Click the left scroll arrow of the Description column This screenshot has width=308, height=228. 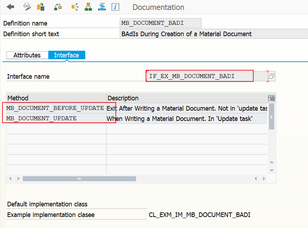coord(256,179)
